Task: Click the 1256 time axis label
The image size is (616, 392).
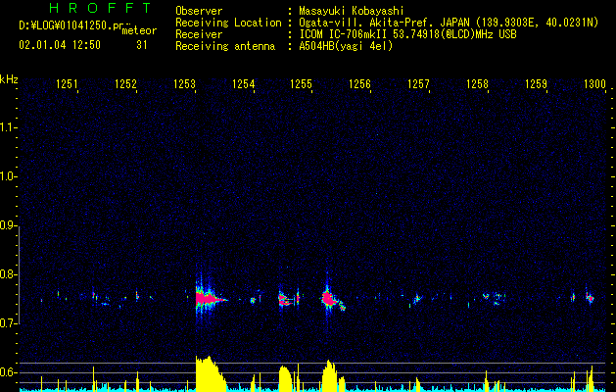Action: point(359,83)
